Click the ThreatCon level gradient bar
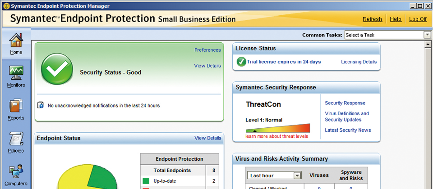This screenshot has height=189, width=433. pyautogui.click(x=278, y=128)
